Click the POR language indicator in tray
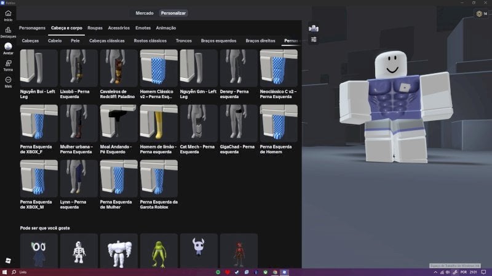 (x=464, y=272)
